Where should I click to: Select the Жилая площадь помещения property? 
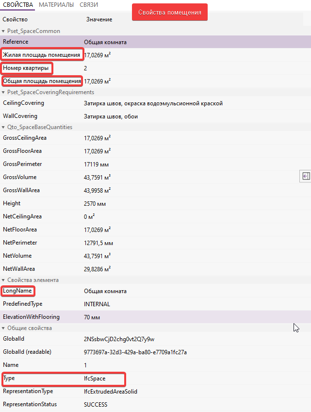[x=42, y=55]
